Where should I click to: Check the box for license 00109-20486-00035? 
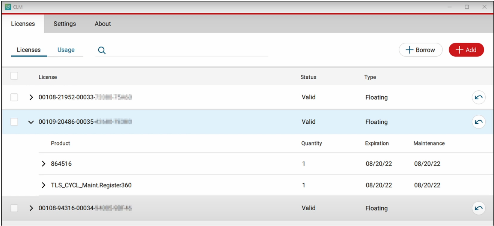(14, 122)
